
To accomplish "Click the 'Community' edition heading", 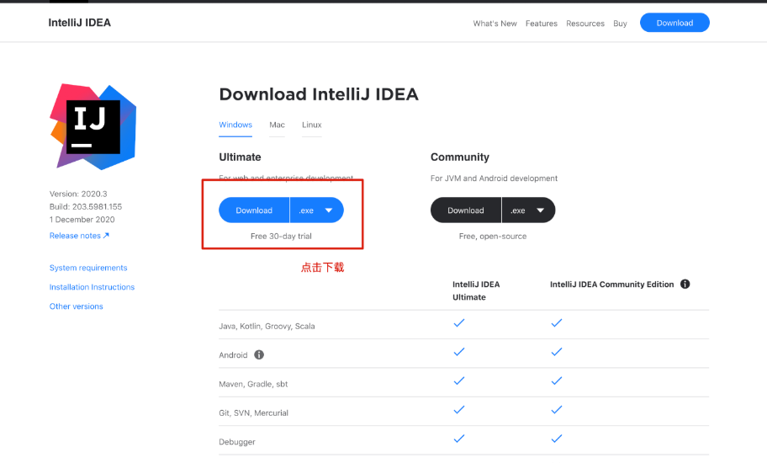I will pyautogui.click(x=460, y=157).
